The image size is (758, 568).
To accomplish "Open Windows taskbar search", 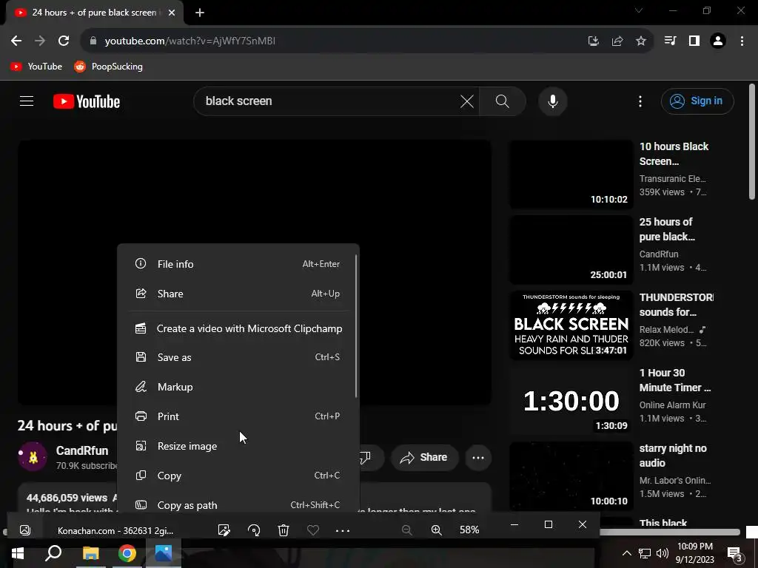I will coord(53,553).
